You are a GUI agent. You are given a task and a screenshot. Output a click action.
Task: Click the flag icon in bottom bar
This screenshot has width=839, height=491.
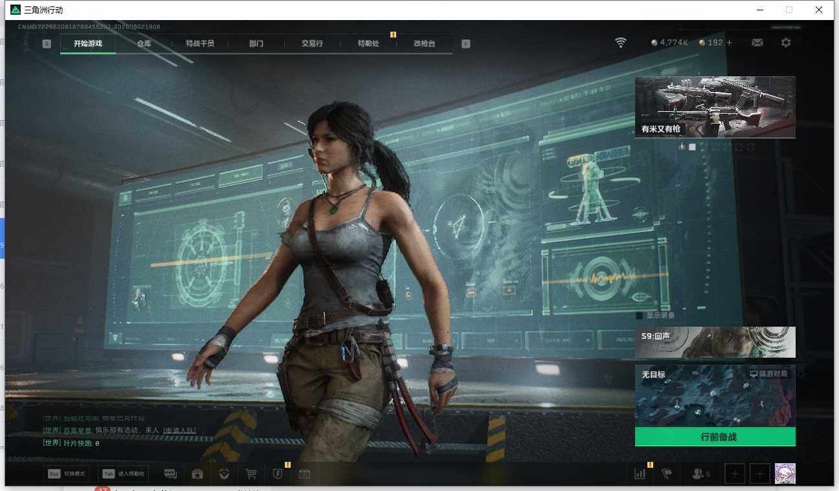[x=667, y=474]
